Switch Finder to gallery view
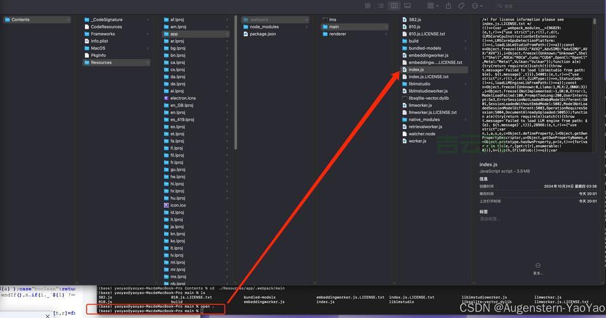The height and width of the screenshot is (318, 606). pos(408,6)
